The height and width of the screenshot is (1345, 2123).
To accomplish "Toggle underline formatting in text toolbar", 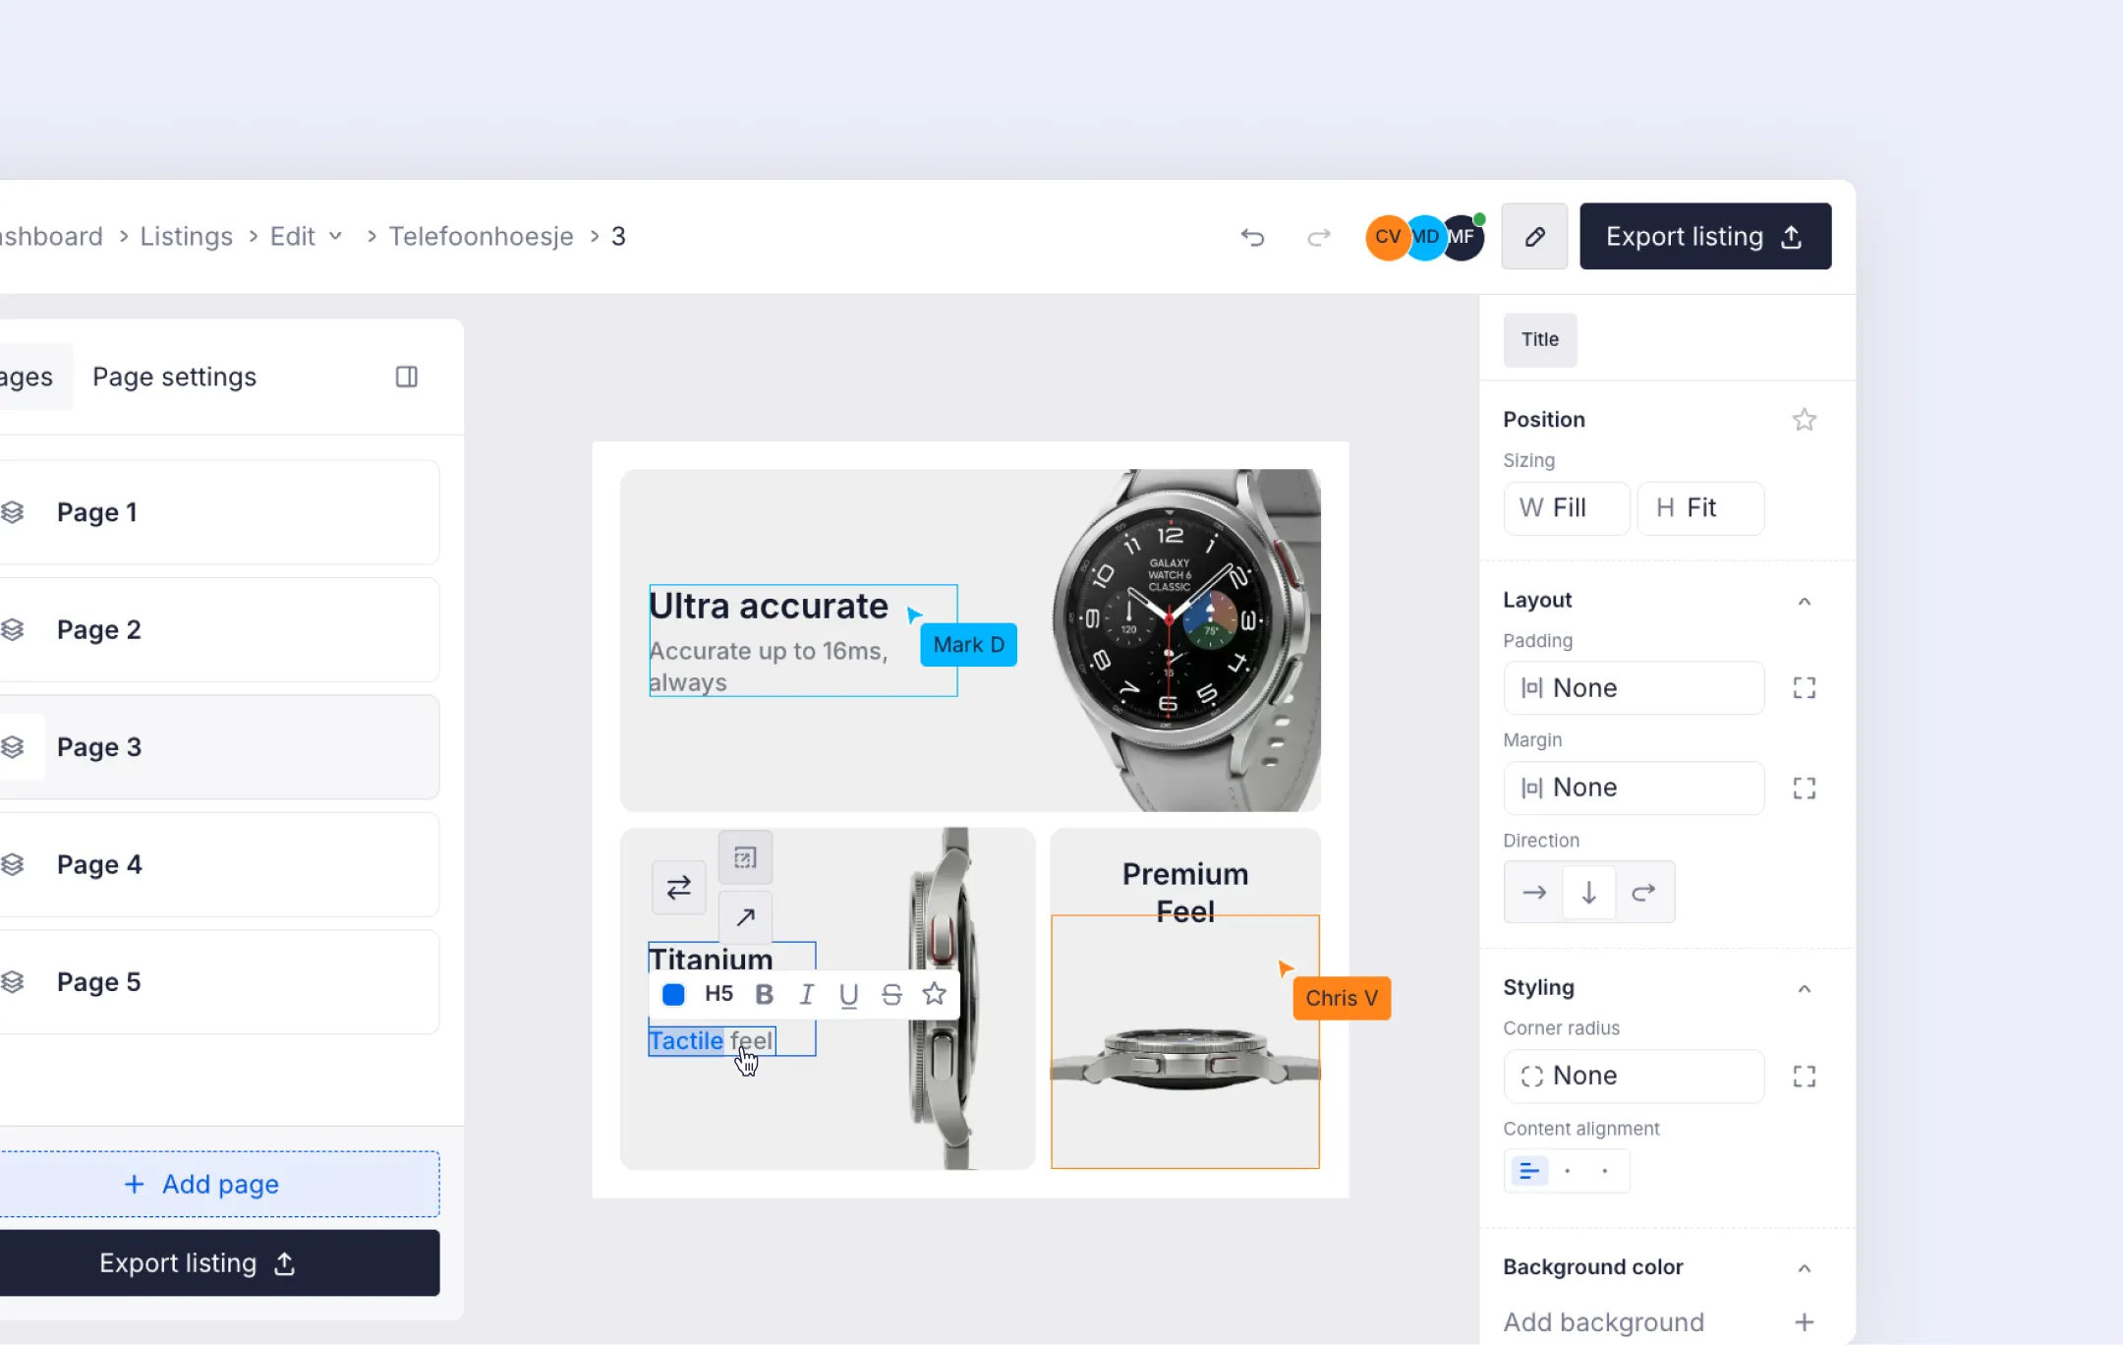I will coord(849,995).
